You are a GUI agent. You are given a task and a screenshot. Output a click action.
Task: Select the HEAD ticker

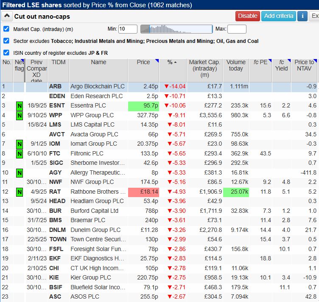pyautogui.click(x=57, y=201)
